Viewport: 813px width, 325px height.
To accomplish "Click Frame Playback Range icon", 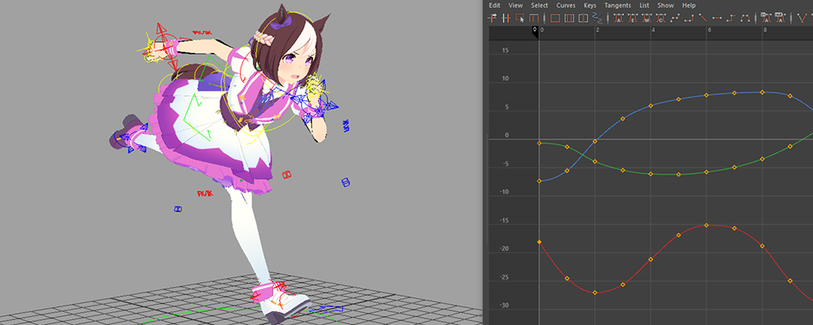I will [x=568, y=18].
